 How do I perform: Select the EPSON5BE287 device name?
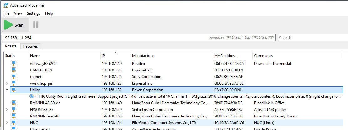pos(42,110)
